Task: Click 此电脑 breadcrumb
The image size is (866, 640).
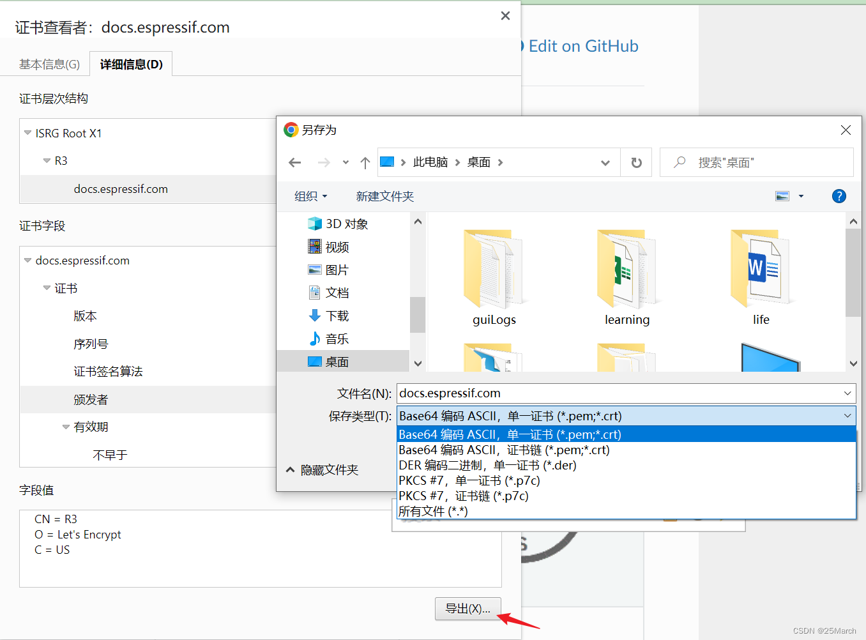Action: (x=430, y=162)
